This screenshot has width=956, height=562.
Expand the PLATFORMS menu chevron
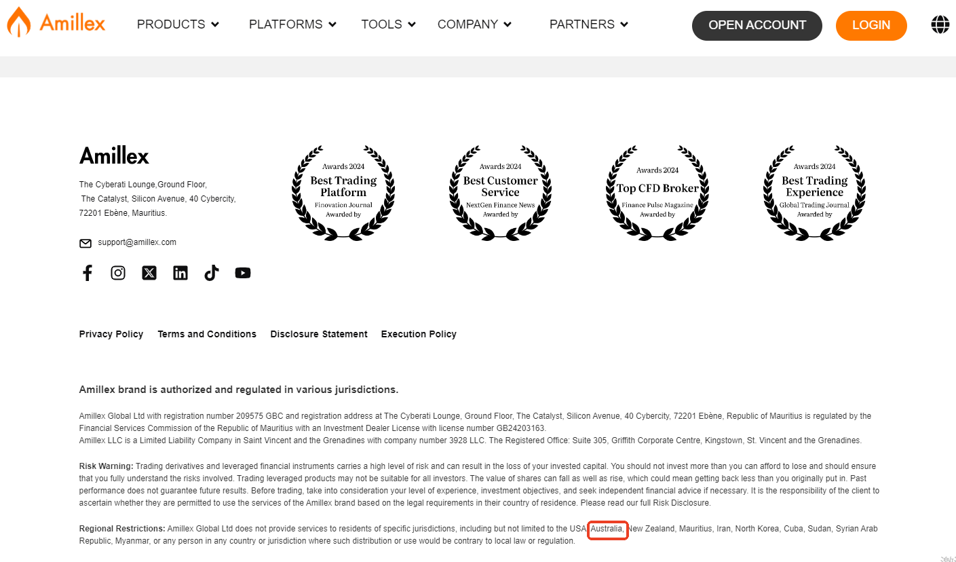332,25
